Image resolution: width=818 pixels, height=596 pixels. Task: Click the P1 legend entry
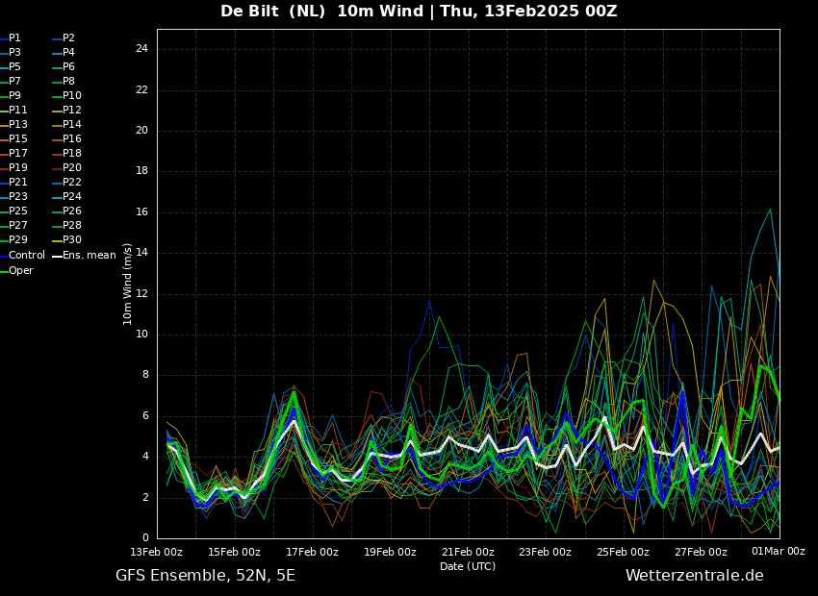pyautogui.click(x=11, y=38)
